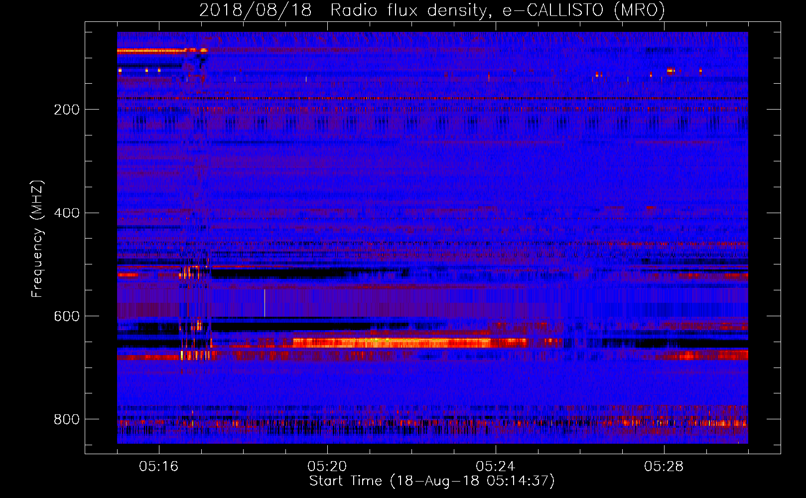The height and width of the screenshot is (498, 806).
Task: Click the plot title mentioning e-CALLISTO (MRO)
Action: (x=432, y=10)
